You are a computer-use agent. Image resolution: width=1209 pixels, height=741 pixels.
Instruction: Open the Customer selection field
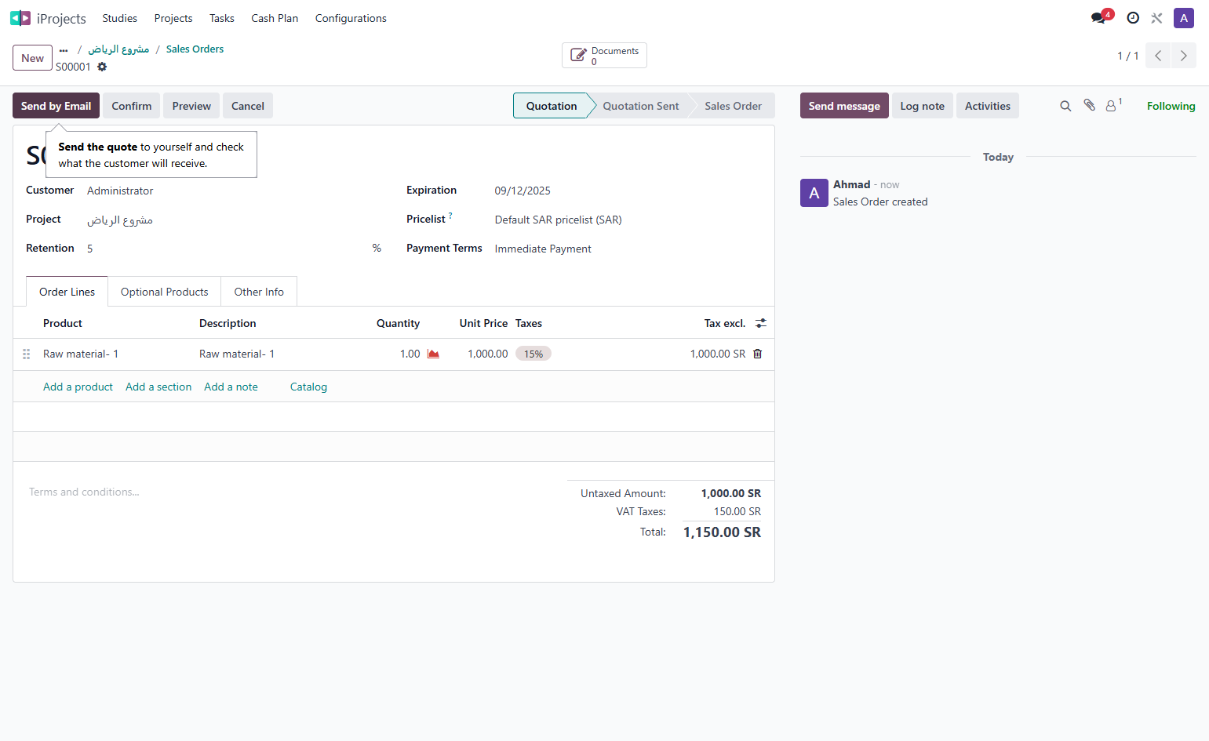[x=234, y=191]
